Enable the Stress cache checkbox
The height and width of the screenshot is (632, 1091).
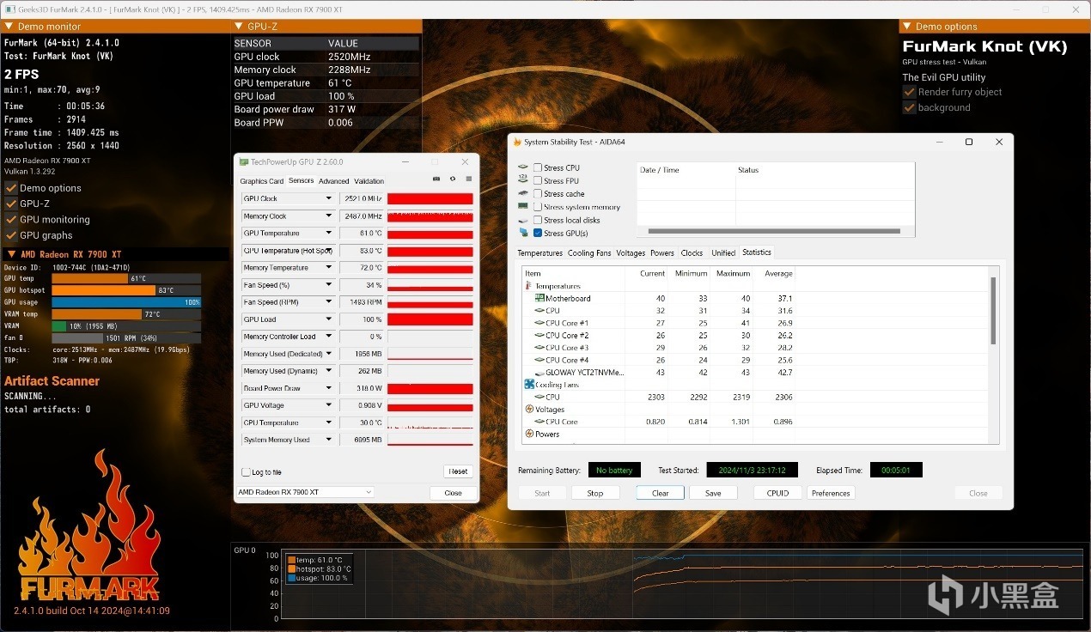pyautogui.click(x=538, y=193)
